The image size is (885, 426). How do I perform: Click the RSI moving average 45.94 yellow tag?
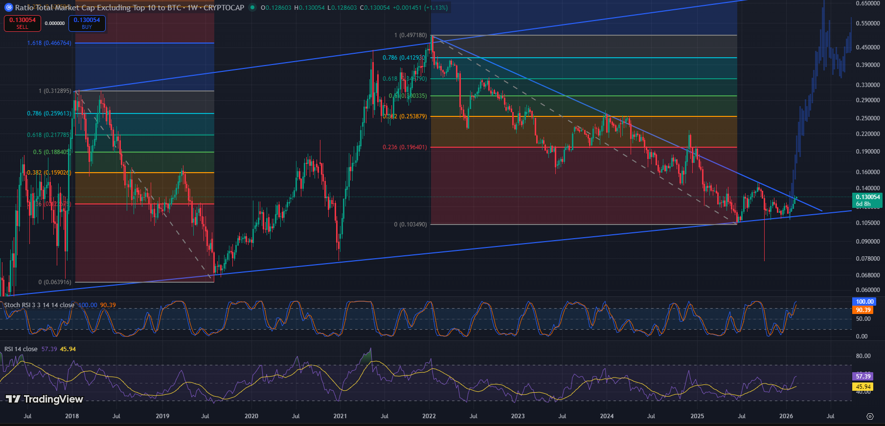coord(863,387)
